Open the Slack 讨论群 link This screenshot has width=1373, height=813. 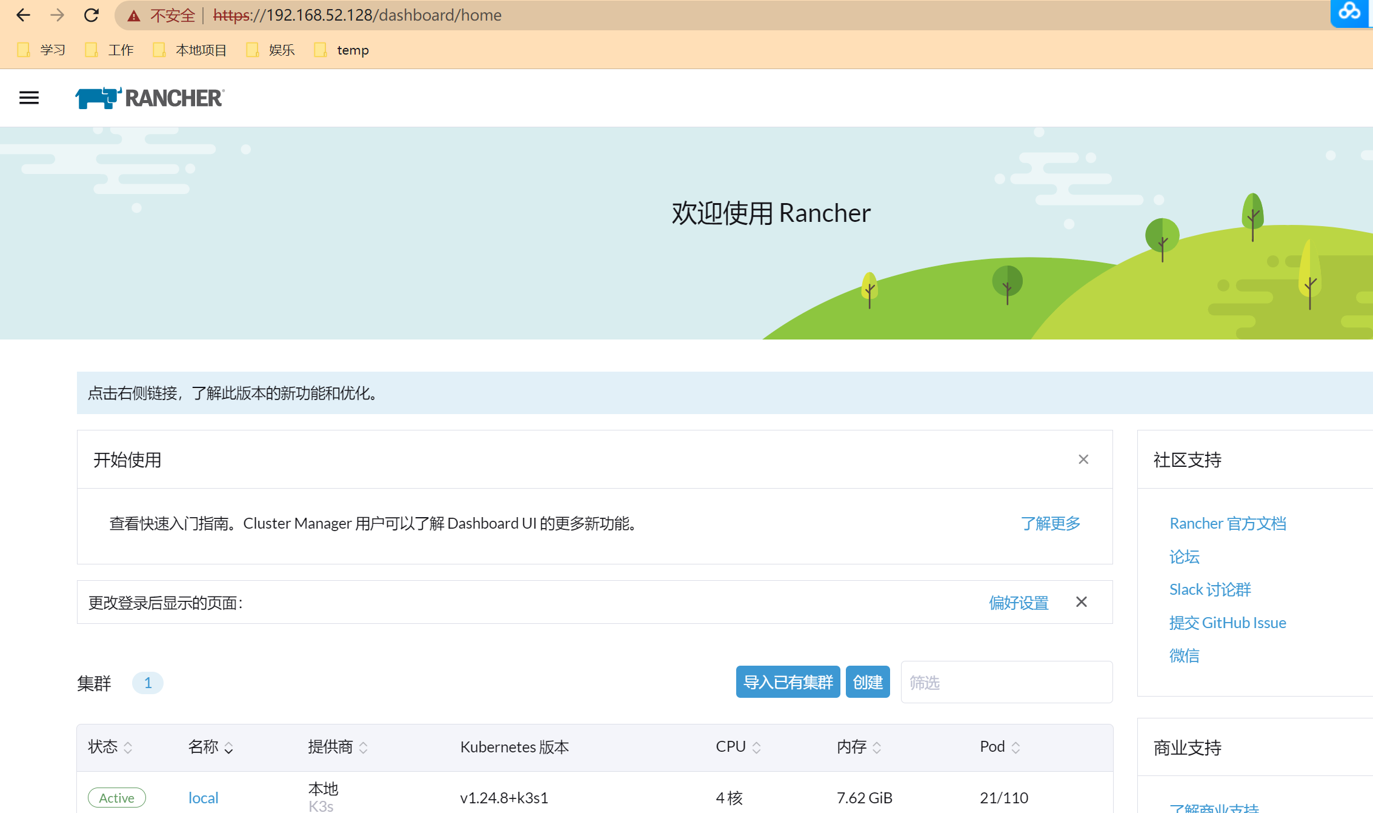coord(1210,589)
